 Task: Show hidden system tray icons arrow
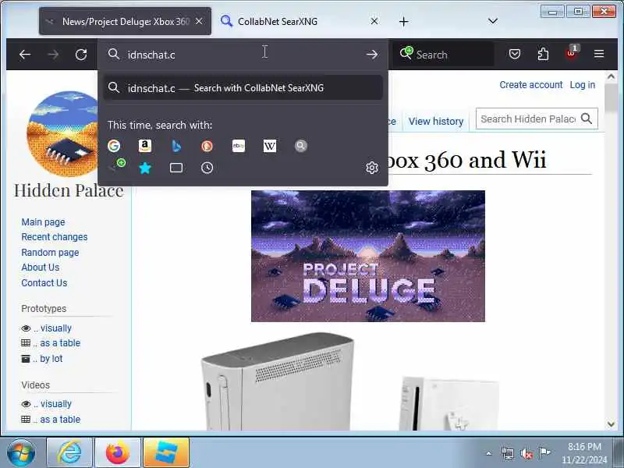tap(489, 453)
